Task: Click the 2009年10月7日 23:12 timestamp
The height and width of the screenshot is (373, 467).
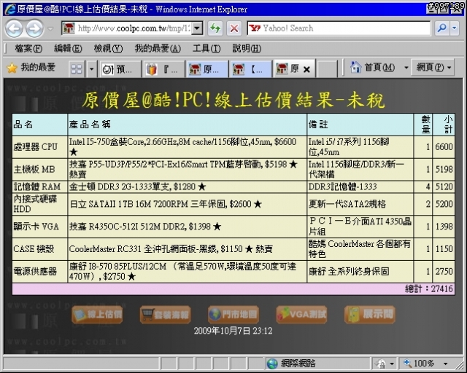Action: pos(233,331)
